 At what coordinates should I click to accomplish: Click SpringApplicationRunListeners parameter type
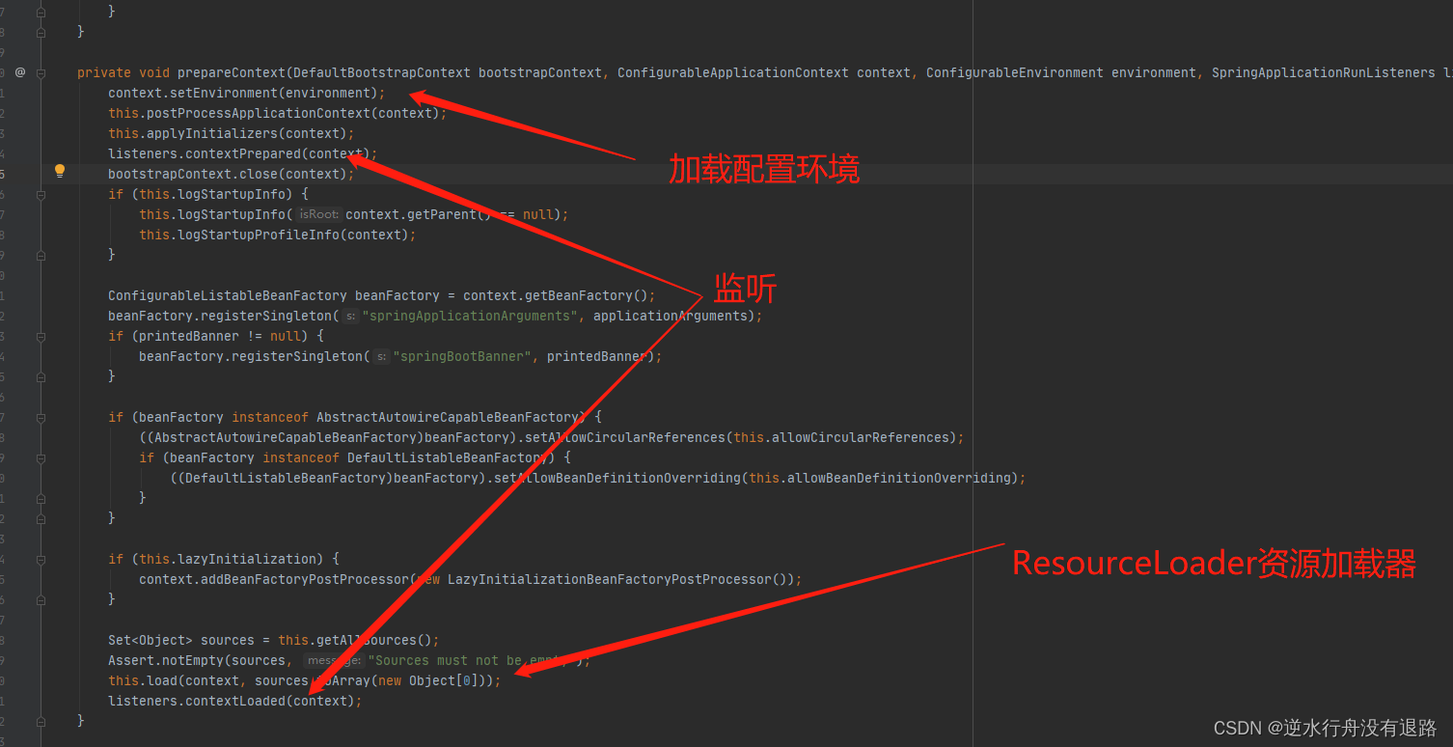pos(1324,72)
